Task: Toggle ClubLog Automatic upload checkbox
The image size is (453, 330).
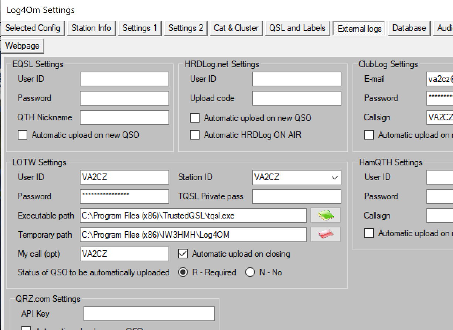Action: pyautogui.click(x=369, y=135)
